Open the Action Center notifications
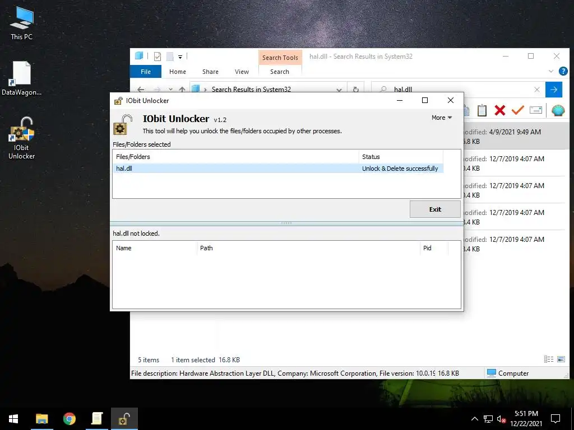574x430 pixels. pos(556,419)
